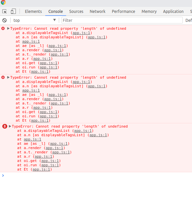Expand the second TypeError stack trace
Screen dimensions: 192x198
(x=8, y=77)
